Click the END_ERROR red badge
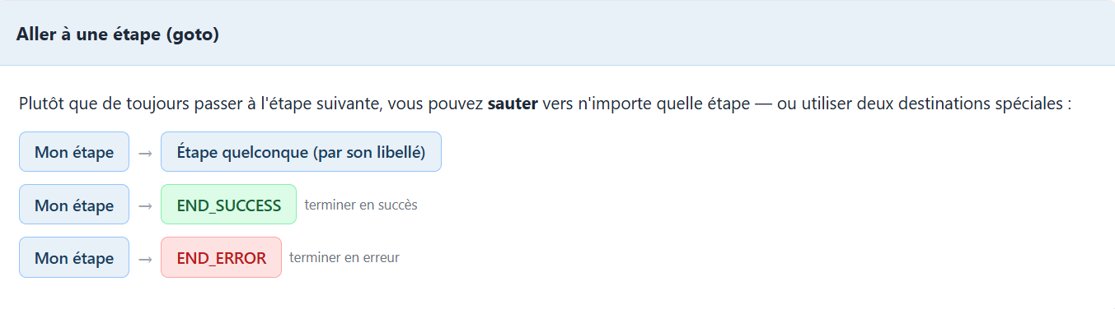Screen dimensions: 1115x309 point(221,257)
